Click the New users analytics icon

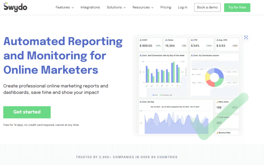point(217,102)
